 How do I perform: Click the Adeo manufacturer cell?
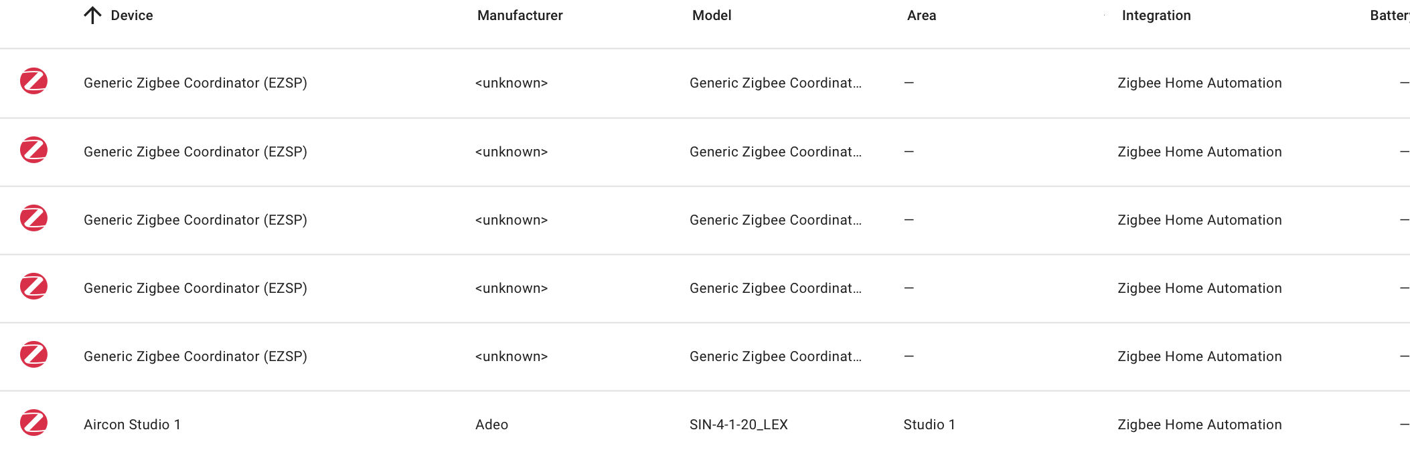pos(491,425)
